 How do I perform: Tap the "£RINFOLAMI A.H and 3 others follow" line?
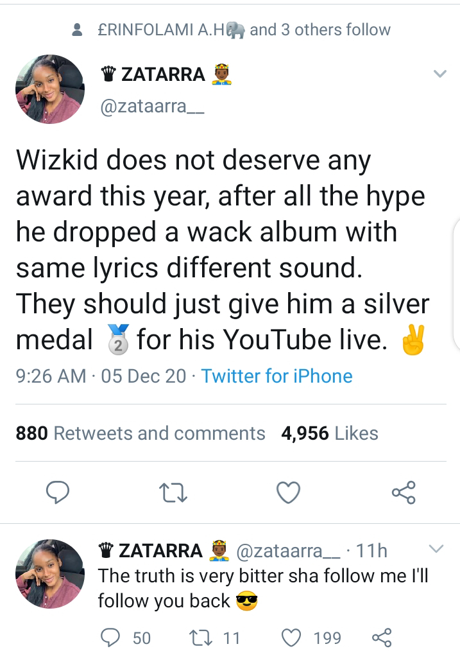click(x=244, y=30)
